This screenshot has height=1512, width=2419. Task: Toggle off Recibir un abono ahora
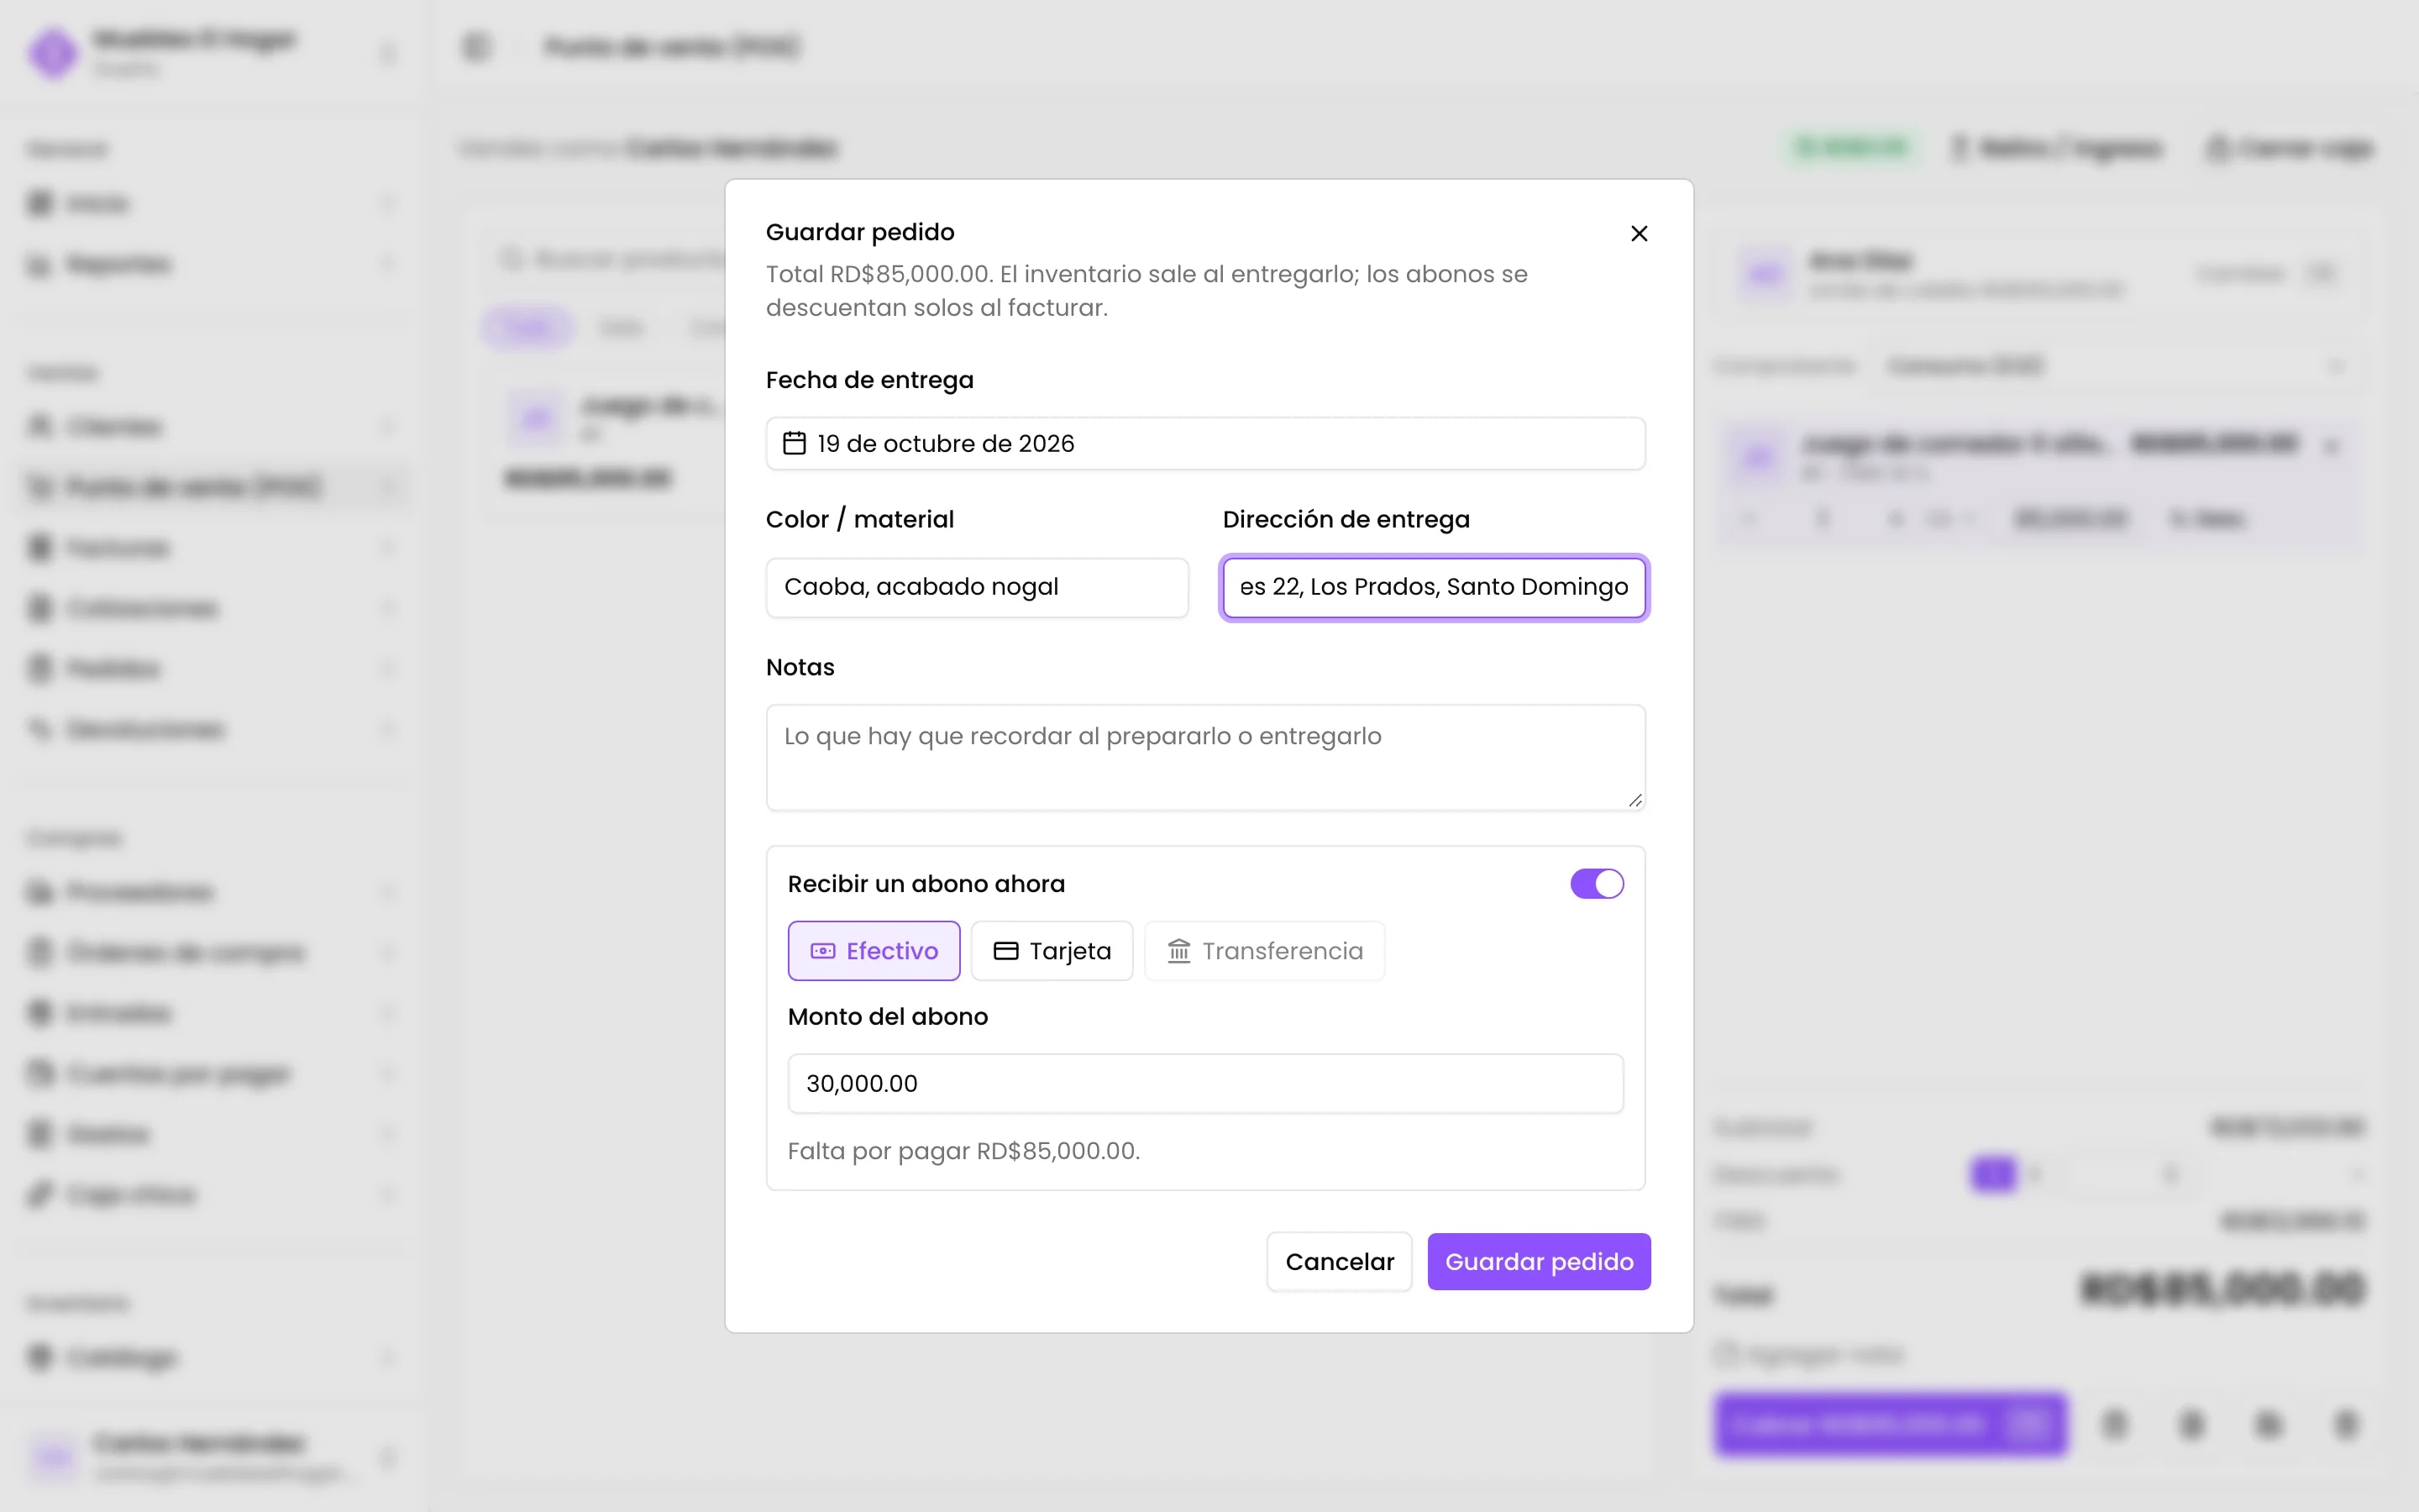(x=1597, y=884)
